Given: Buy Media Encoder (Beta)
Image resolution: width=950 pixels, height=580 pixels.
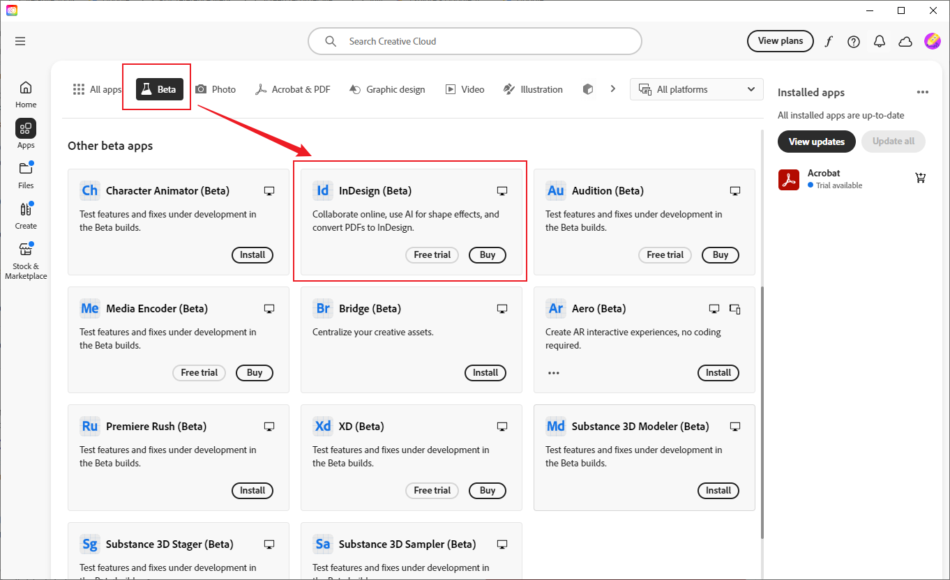Looking at the screenshot, I should [255, 373].
